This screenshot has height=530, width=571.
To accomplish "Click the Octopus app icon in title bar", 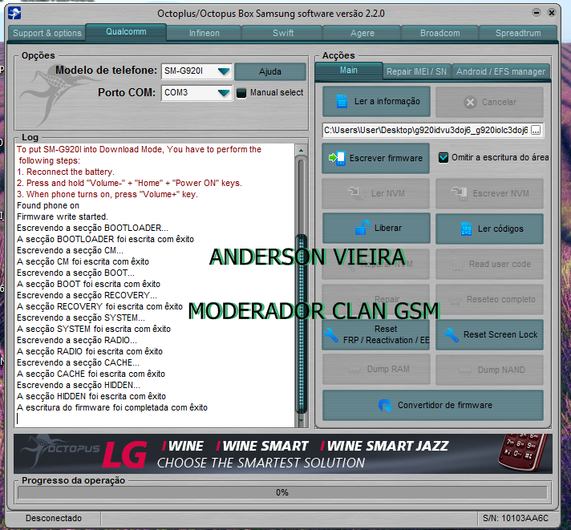I will tap(14, 14).
